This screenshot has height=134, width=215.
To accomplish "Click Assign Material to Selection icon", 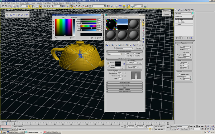I will point(113,45).
